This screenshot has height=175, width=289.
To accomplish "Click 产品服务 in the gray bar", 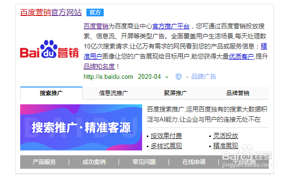I will [44, 162].
